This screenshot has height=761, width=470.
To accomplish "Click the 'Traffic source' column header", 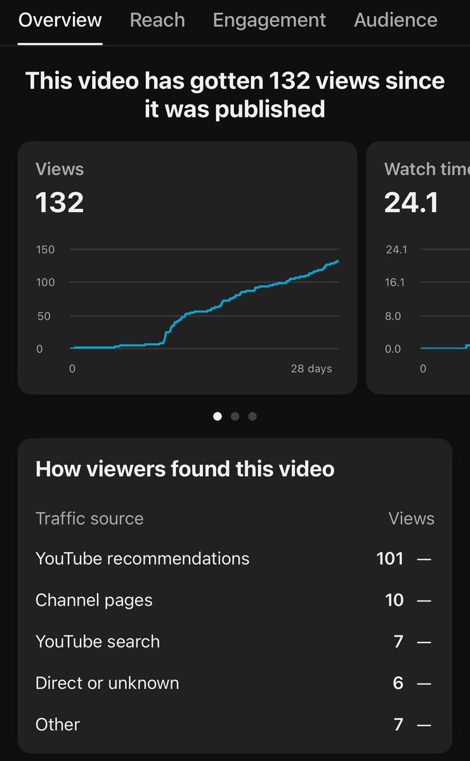I will point(89,519).
